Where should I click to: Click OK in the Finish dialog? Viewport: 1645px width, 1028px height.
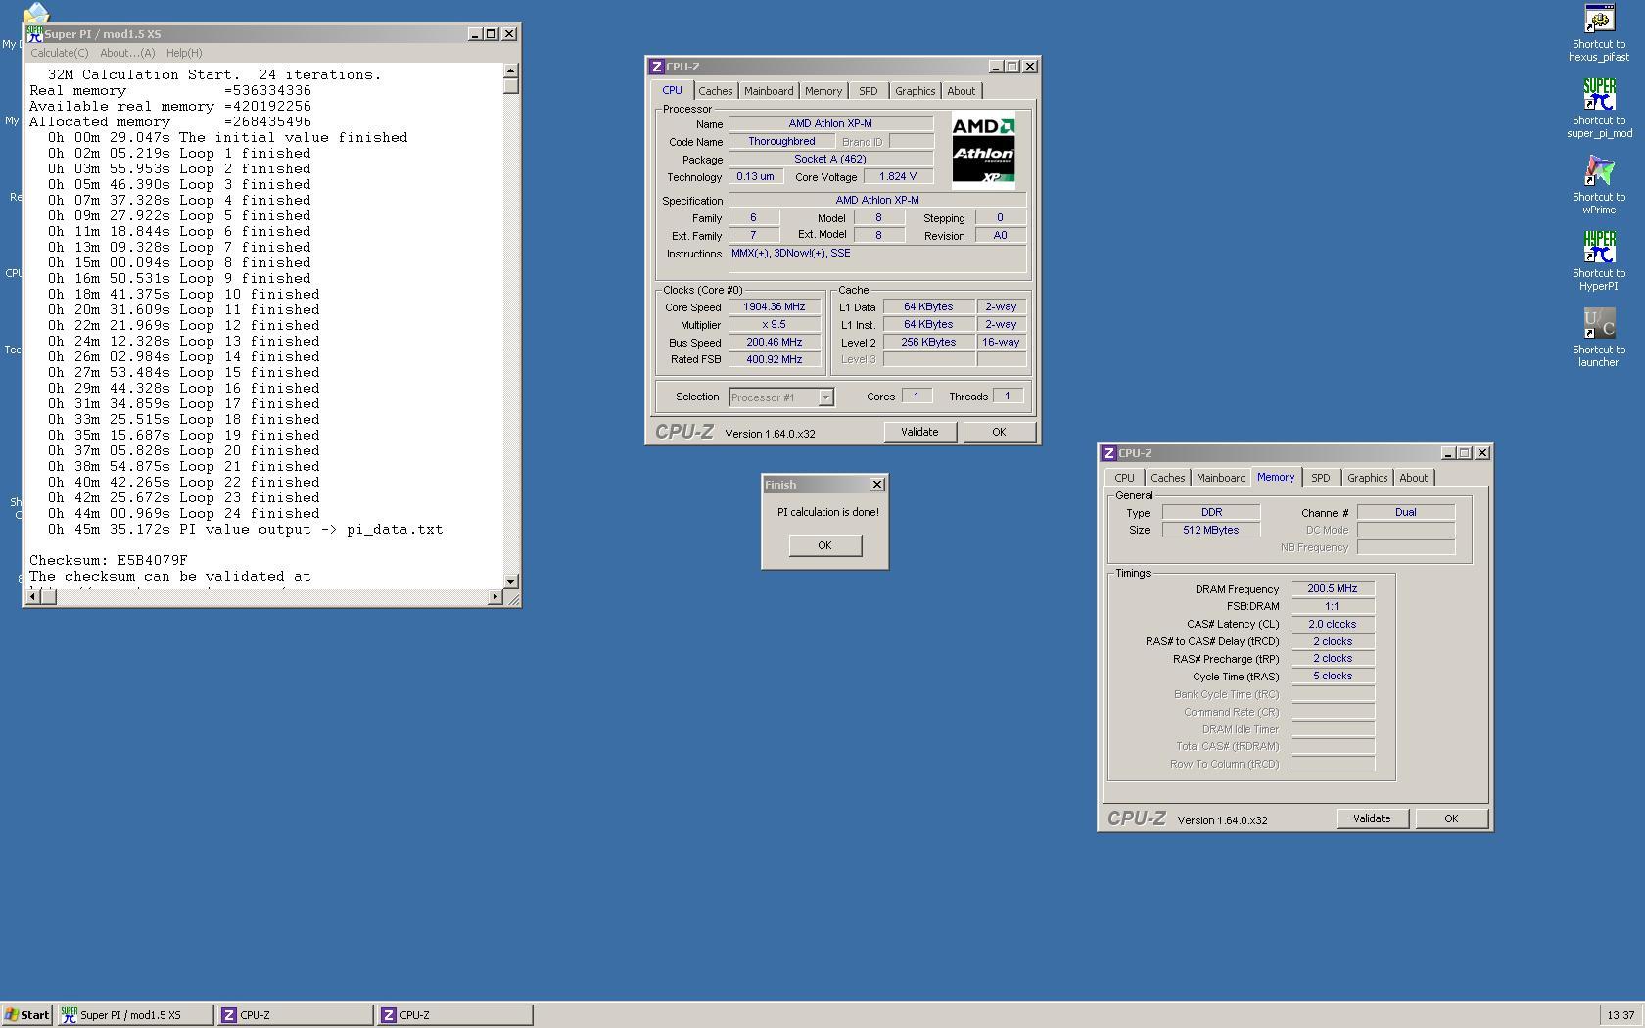coord(824,545)
